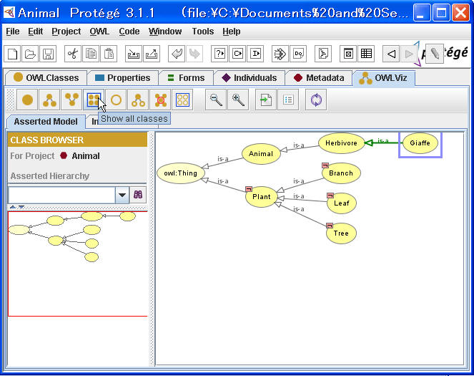Click the class search input field
This screenshot has height=376, width=474.
pos(61,195)
